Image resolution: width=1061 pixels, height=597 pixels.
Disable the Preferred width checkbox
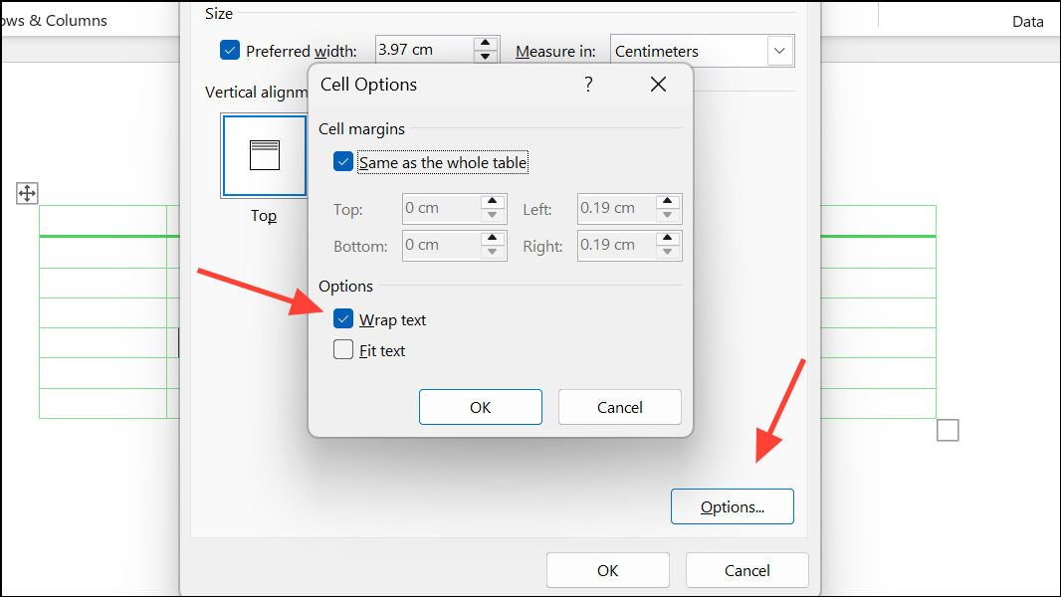coord(230,49)
